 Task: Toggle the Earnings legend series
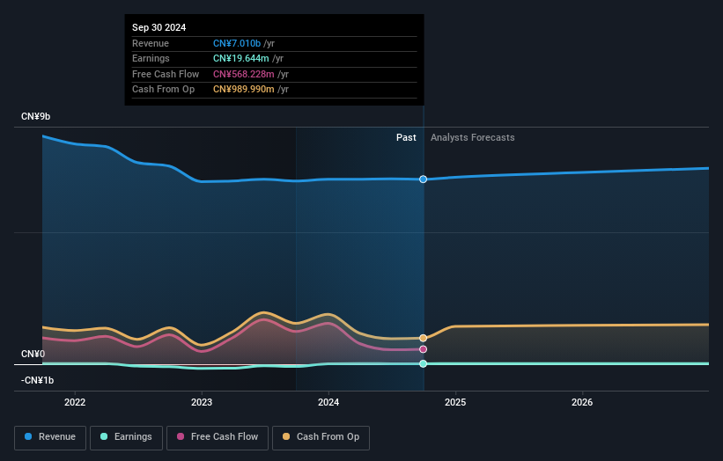click(x=126, y=437)
